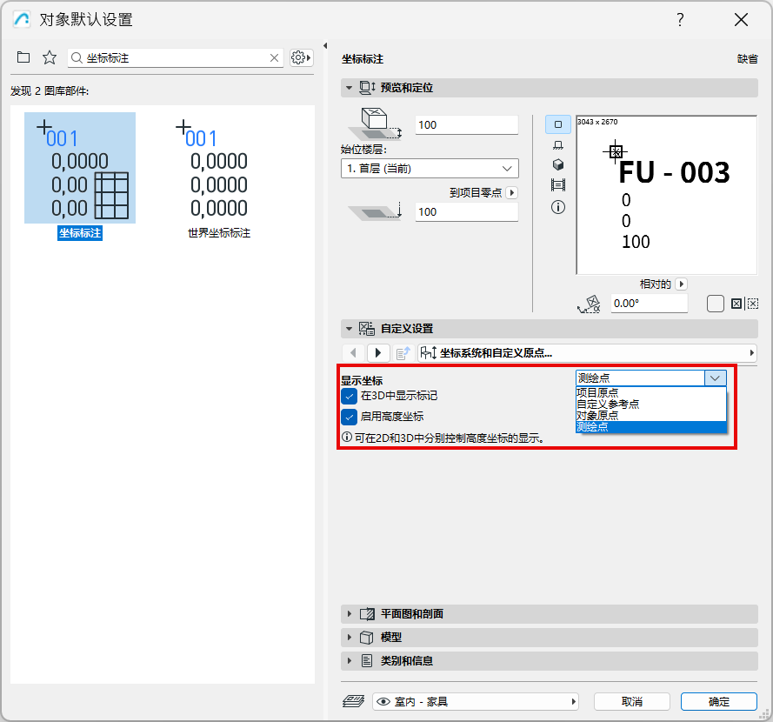This screenshot has height=722, width=773.
Task: Select the front elevation preview icon
Action: (558, 145)
